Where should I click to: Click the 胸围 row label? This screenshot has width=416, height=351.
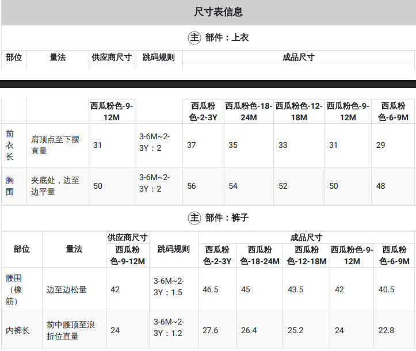[x=10, y=186]
